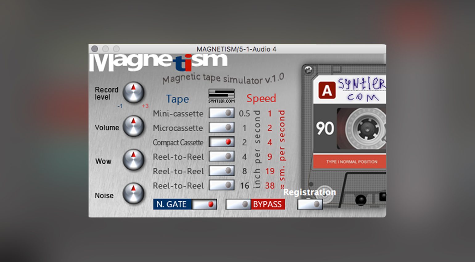Click the Reel-to-Reel label beside speed 4
This screenshot has width=475, height=262.
click(x=178, y=157)
